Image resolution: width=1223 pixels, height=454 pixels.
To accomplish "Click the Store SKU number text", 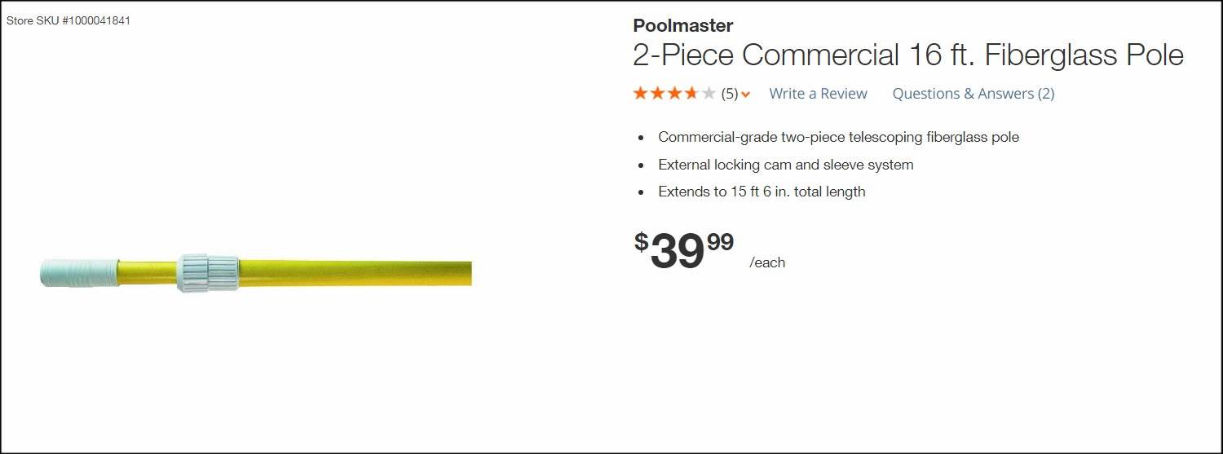I will [68, 21].
